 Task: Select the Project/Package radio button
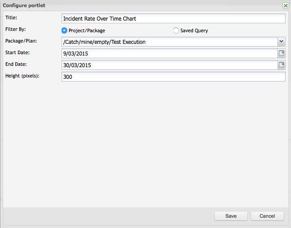[x=64, y=30]
